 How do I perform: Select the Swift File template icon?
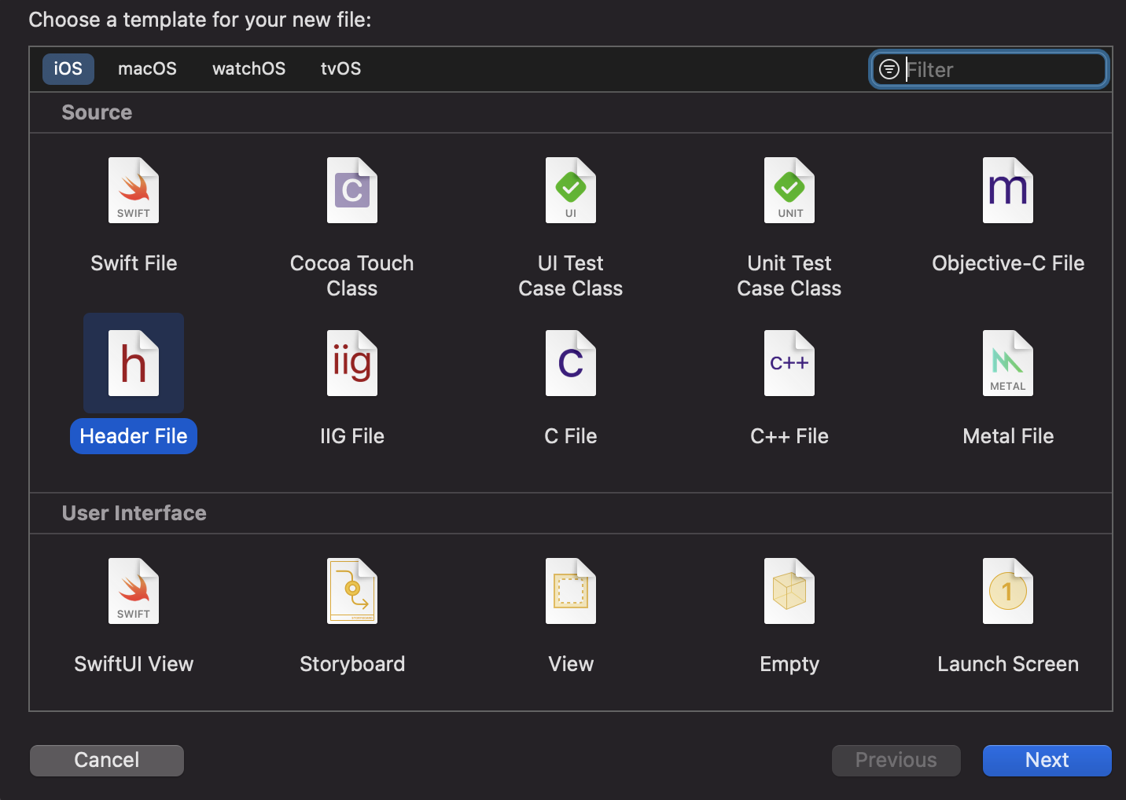tap(134, 190)
